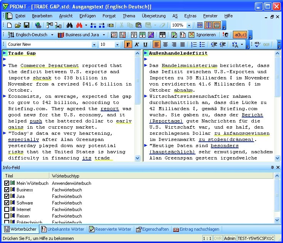Open the Extras menu

tap(190, 16)
